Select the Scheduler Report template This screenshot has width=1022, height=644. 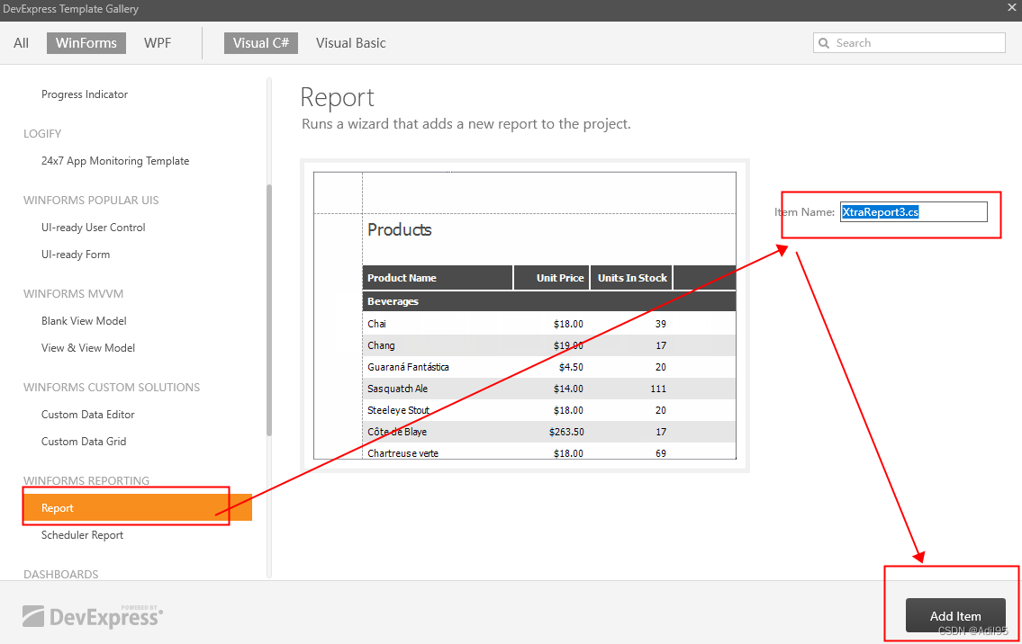pyautogui.click(x=82, y=535)
